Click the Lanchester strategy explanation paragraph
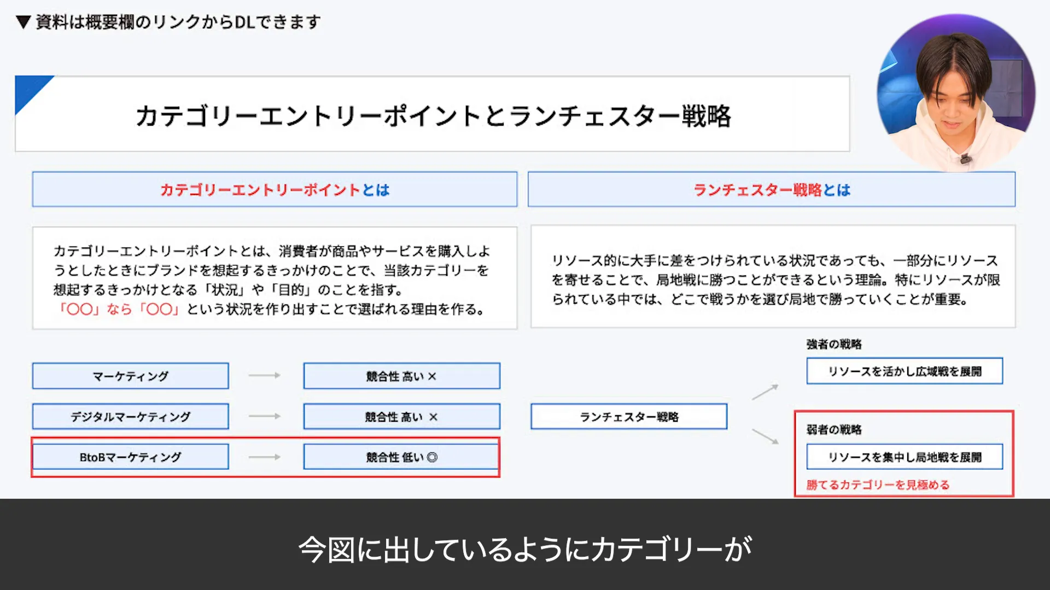This screenshot has height=590, width=1050. tap(776, 280)
